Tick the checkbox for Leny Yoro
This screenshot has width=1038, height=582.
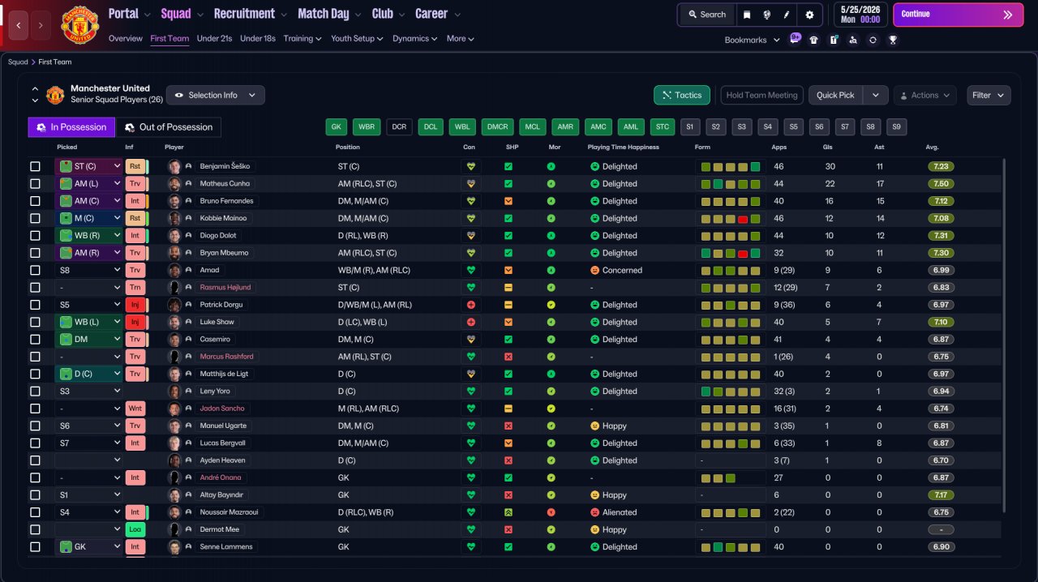[35, 392]
